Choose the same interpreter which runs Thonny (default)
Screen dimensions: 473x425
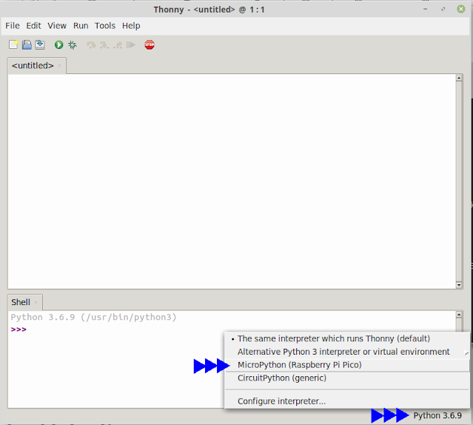(x=347, y=338)
